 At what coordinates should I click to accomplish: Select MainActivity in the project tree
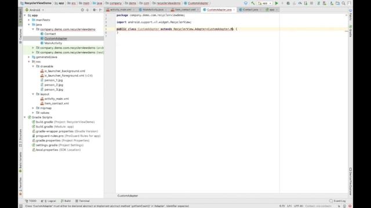click(x=53, y=43)
